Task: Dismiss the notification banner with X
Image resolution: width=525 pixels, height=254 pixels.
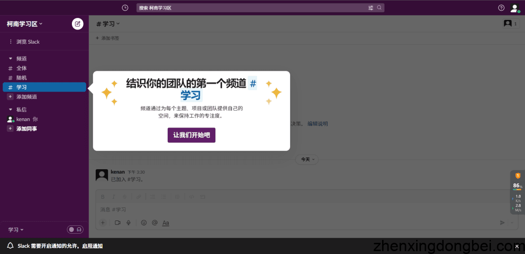Action: 517,246
